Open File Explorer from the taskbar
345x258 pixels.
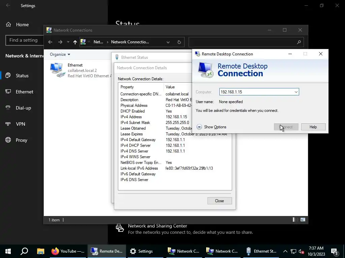[40, 251]
